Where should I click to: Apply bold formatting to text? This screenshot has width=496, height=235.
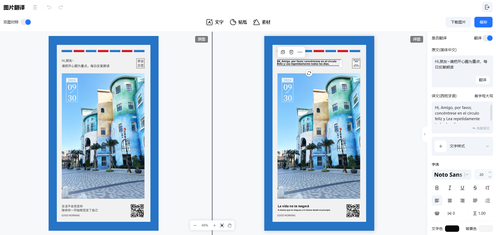coord(437,188)
